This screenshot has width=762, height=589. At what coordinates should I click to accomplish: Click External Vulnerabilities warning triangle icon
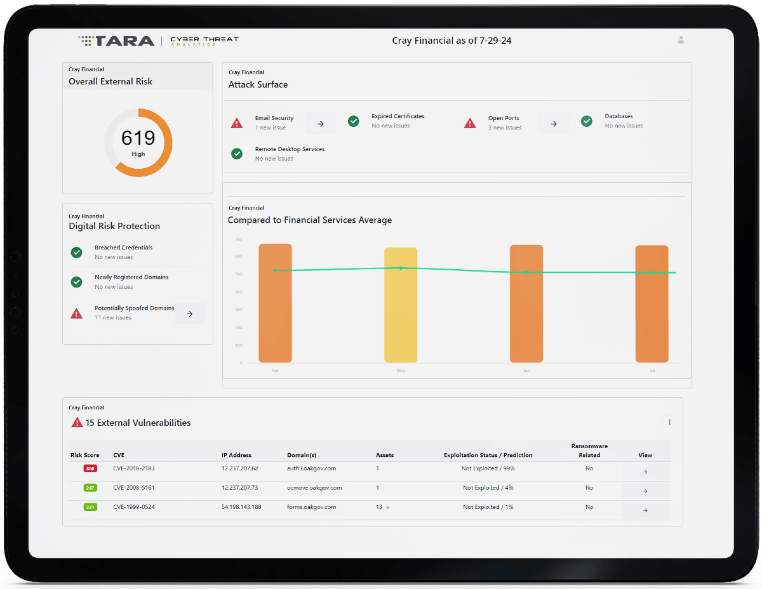point(77,423)
